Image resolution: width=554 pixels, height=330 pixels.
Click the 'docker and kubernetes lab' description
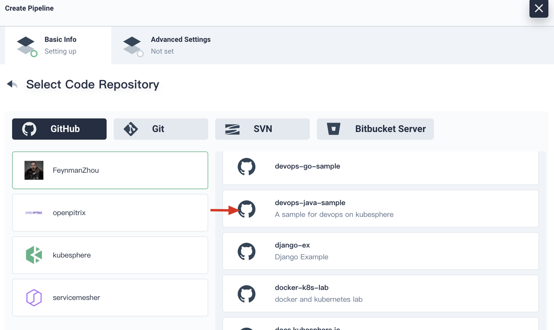click(x=319, y=299)
